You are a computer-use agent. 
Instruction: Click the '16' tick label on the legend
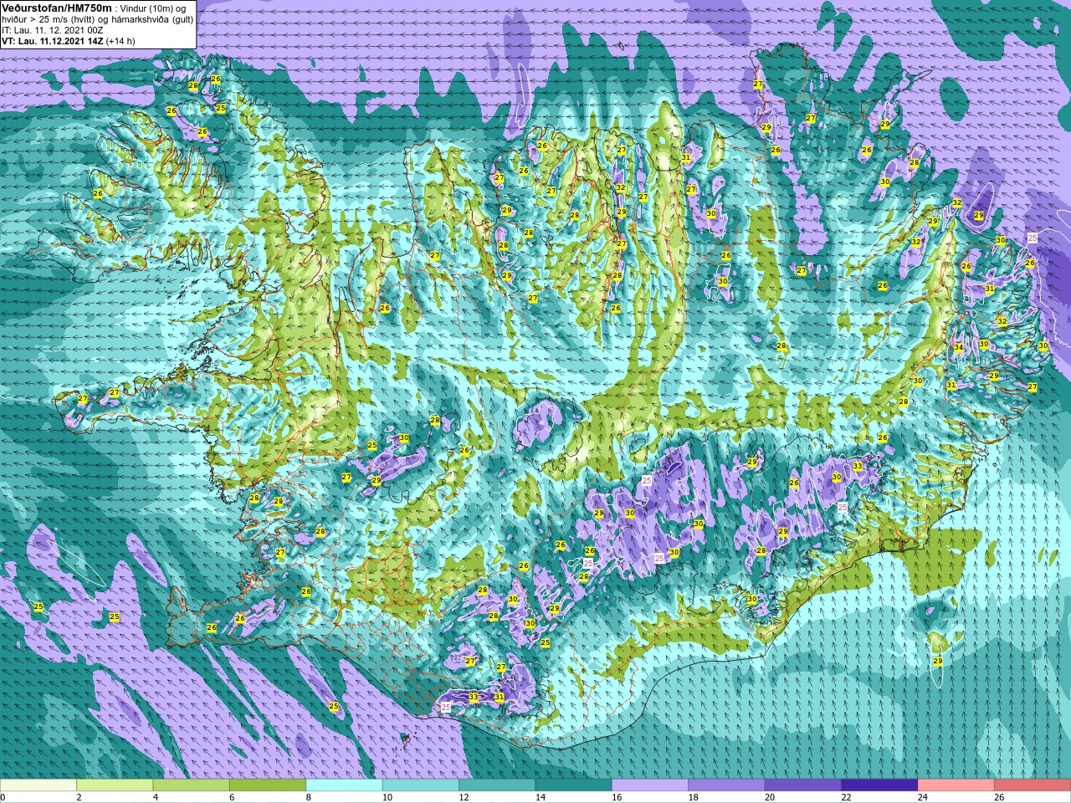617,797
